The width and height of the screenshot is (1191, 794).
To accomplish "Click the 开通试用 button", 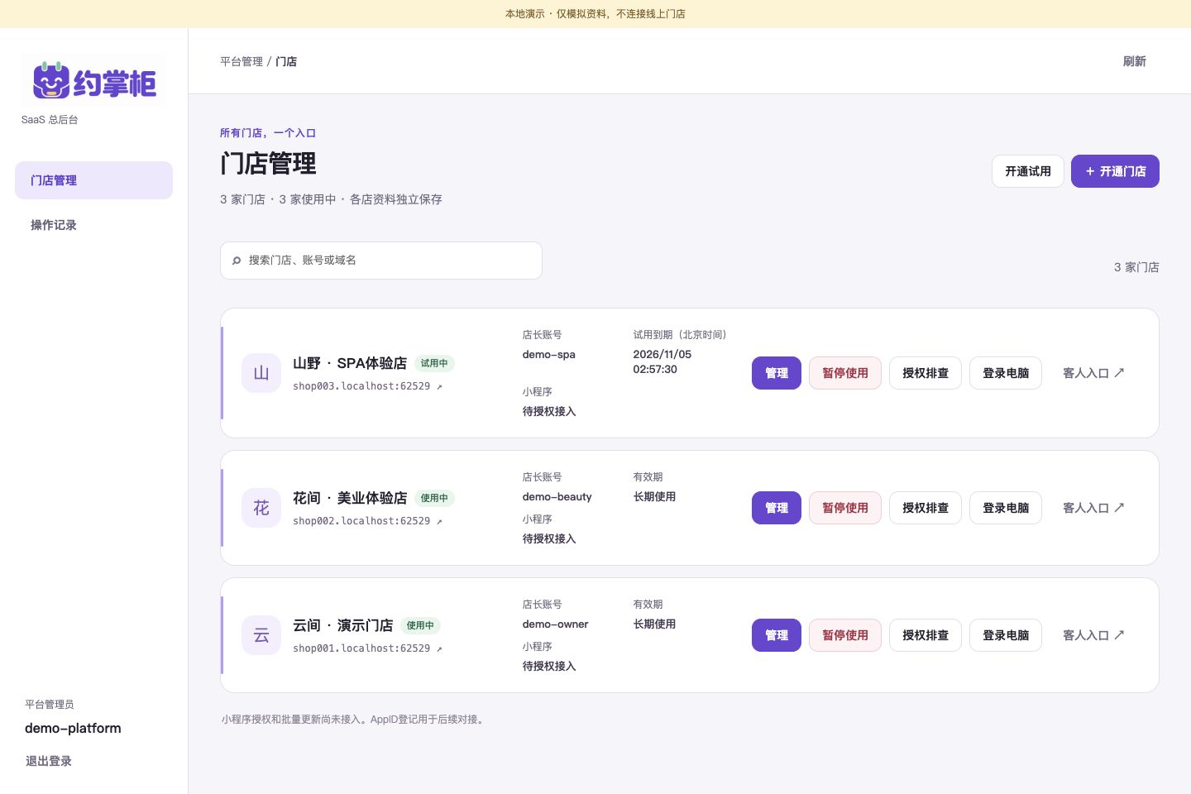I will pos(1028,171).
